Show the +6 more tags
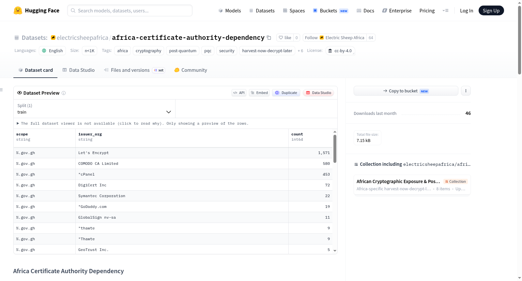522x281 pixels. pos(300,51)
